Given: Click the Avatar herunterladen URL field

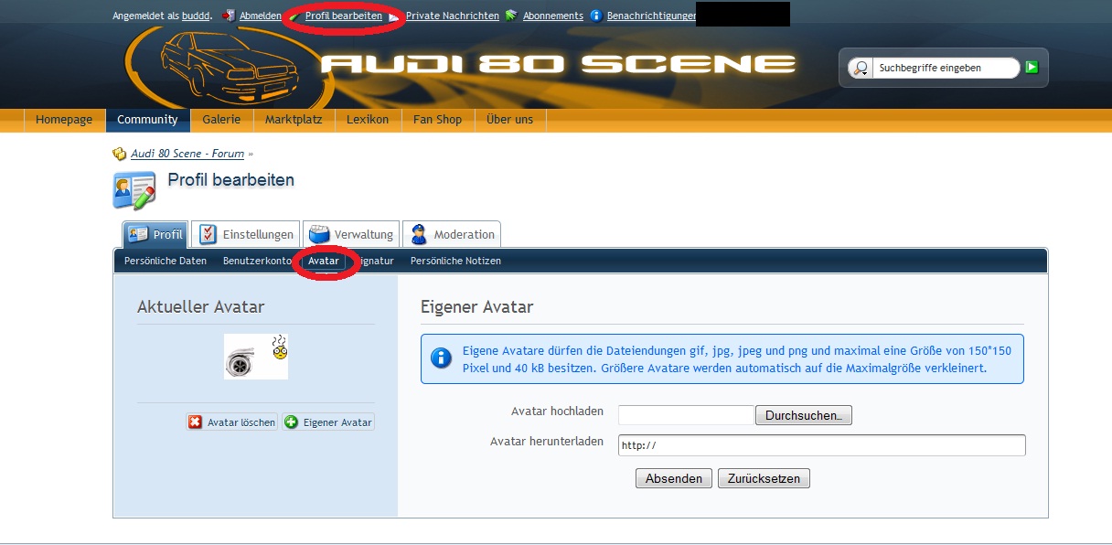Looking at the screenshot, I should [821, 445].
